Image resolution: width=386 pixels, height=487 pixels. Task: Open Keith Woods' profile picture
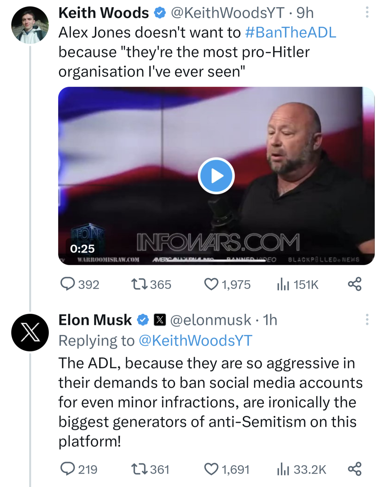pos(30,25)
